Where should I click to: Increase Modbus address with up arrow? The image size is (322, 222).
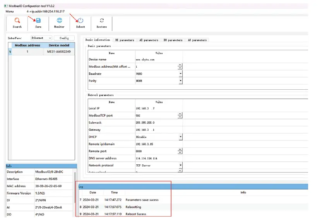180,65
